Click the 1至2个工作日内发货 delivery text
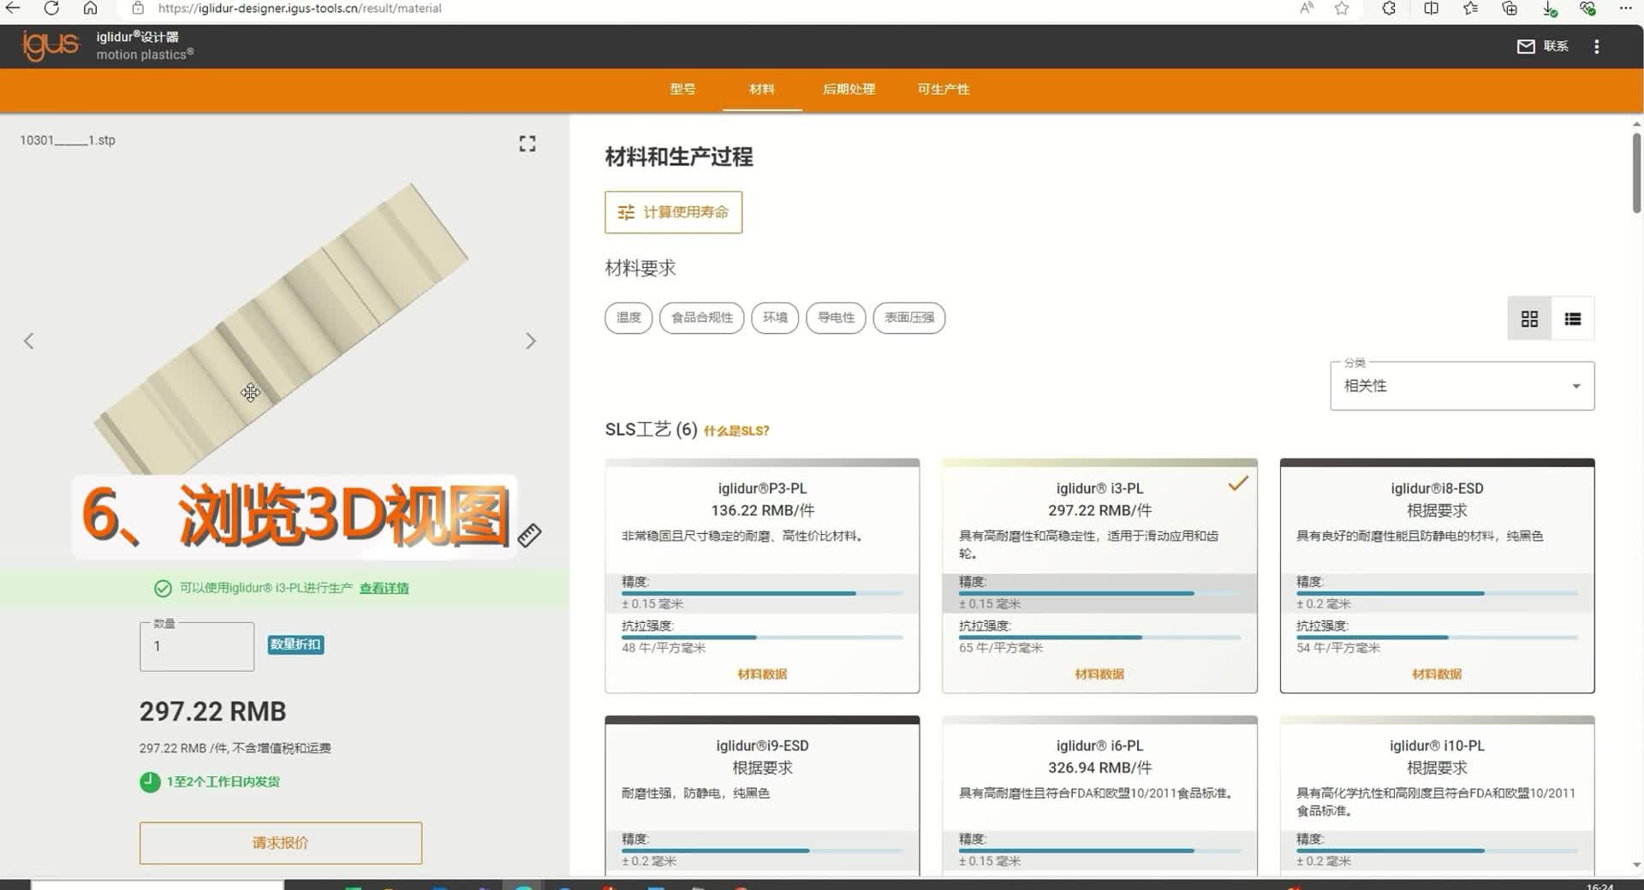1644x890 pixels. pos(223,781)
